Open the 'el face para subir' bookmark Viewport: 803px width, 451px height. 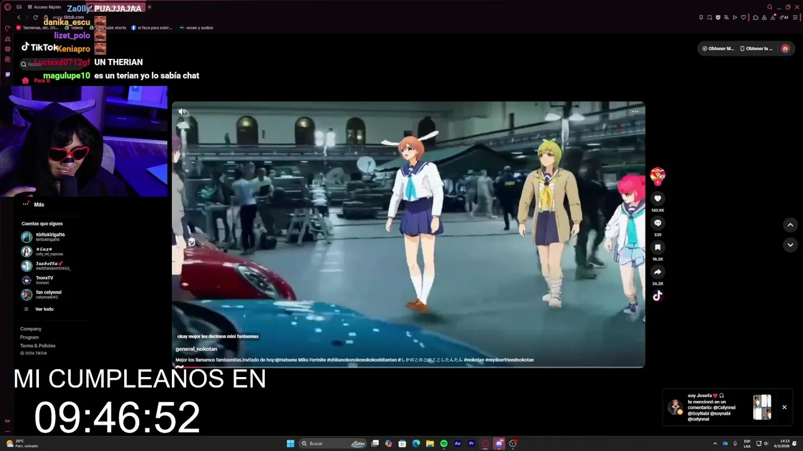click(151, 28)
